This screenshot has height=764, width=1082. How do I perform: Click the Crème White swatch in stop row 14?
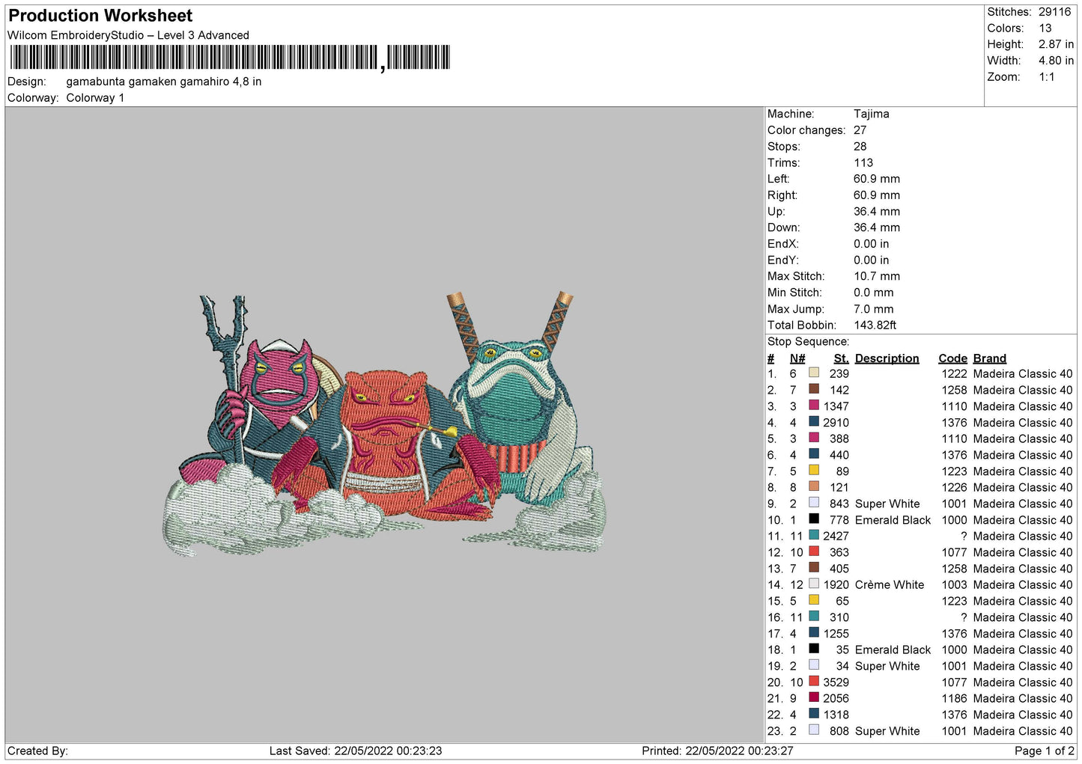(x=814, y=584)
